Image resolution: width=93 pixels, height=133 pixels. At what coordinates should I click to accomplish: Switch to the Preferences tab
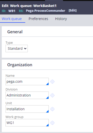(x=38, y=19)
